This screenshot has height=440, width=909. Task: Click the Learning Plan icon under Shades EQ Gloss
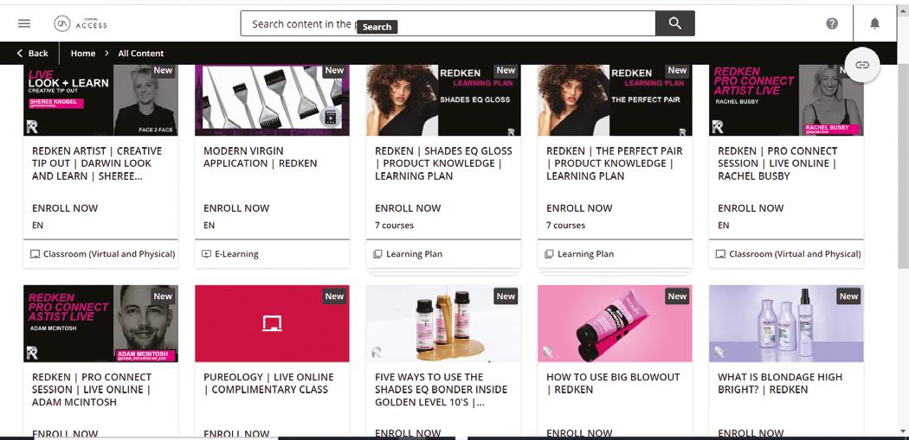(378, 253)
